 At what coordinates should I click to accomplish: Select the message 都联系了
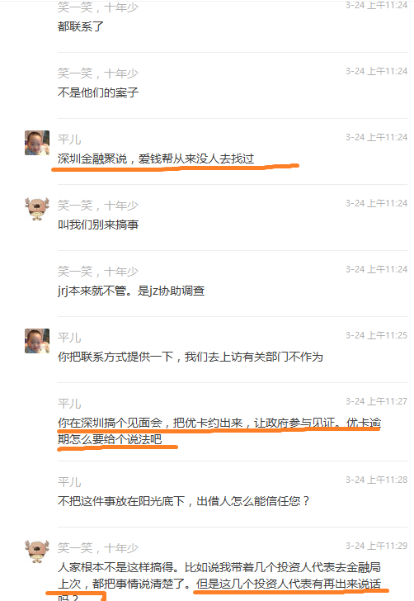click(81, 26)
